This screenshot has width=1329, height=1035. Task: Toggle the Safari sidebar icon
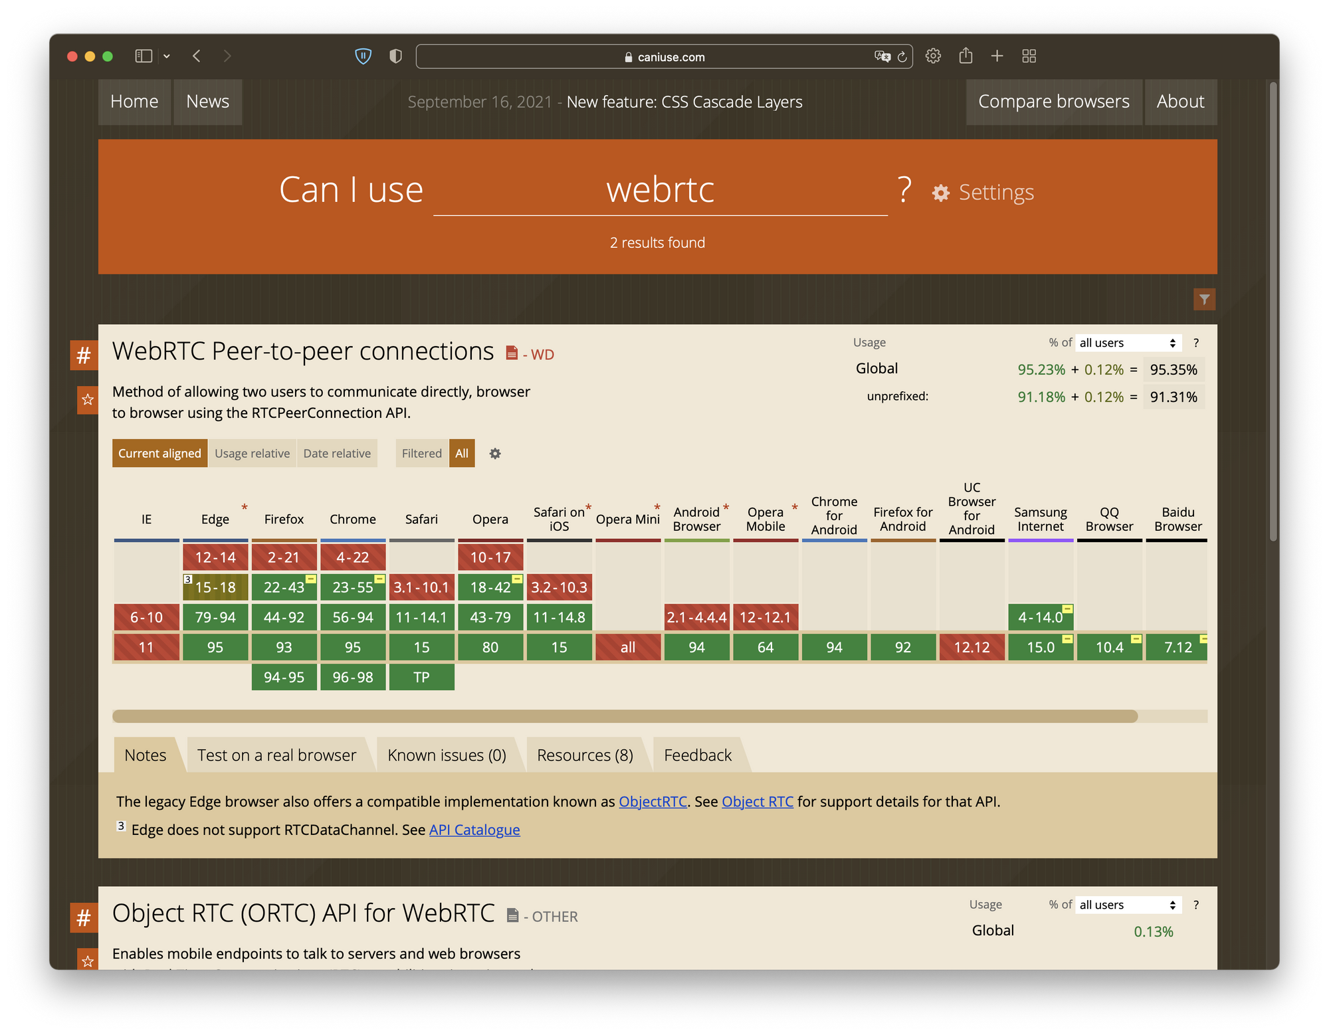[144, 56]
